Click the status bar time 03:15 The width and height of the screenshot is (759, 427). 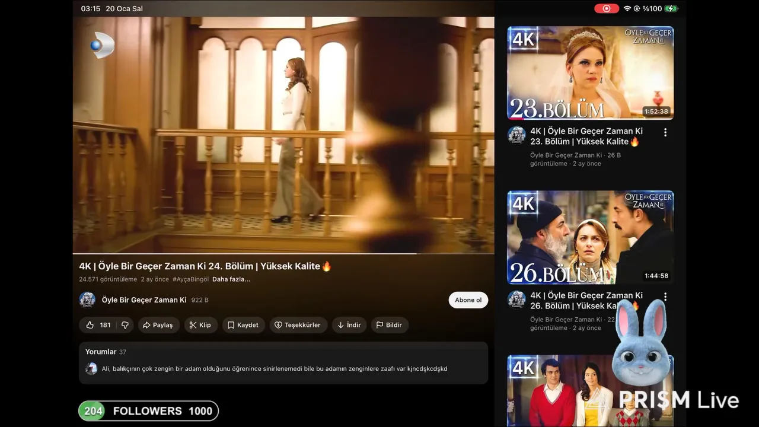click(x=91, y=8)
